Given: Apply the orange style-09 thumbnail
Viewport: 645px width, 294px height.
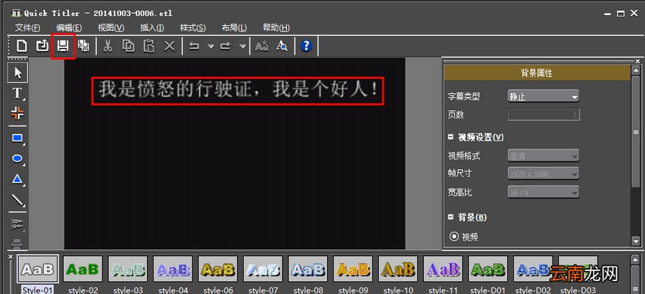Looking at the screenshot, I should pyautogui.click(x=353, y=269).
